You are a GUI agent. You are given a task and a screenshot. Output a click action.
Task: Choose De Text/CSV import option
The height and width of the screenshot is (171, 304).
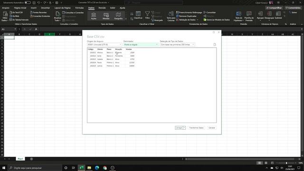pyautogui.click(x=16, y=12)
